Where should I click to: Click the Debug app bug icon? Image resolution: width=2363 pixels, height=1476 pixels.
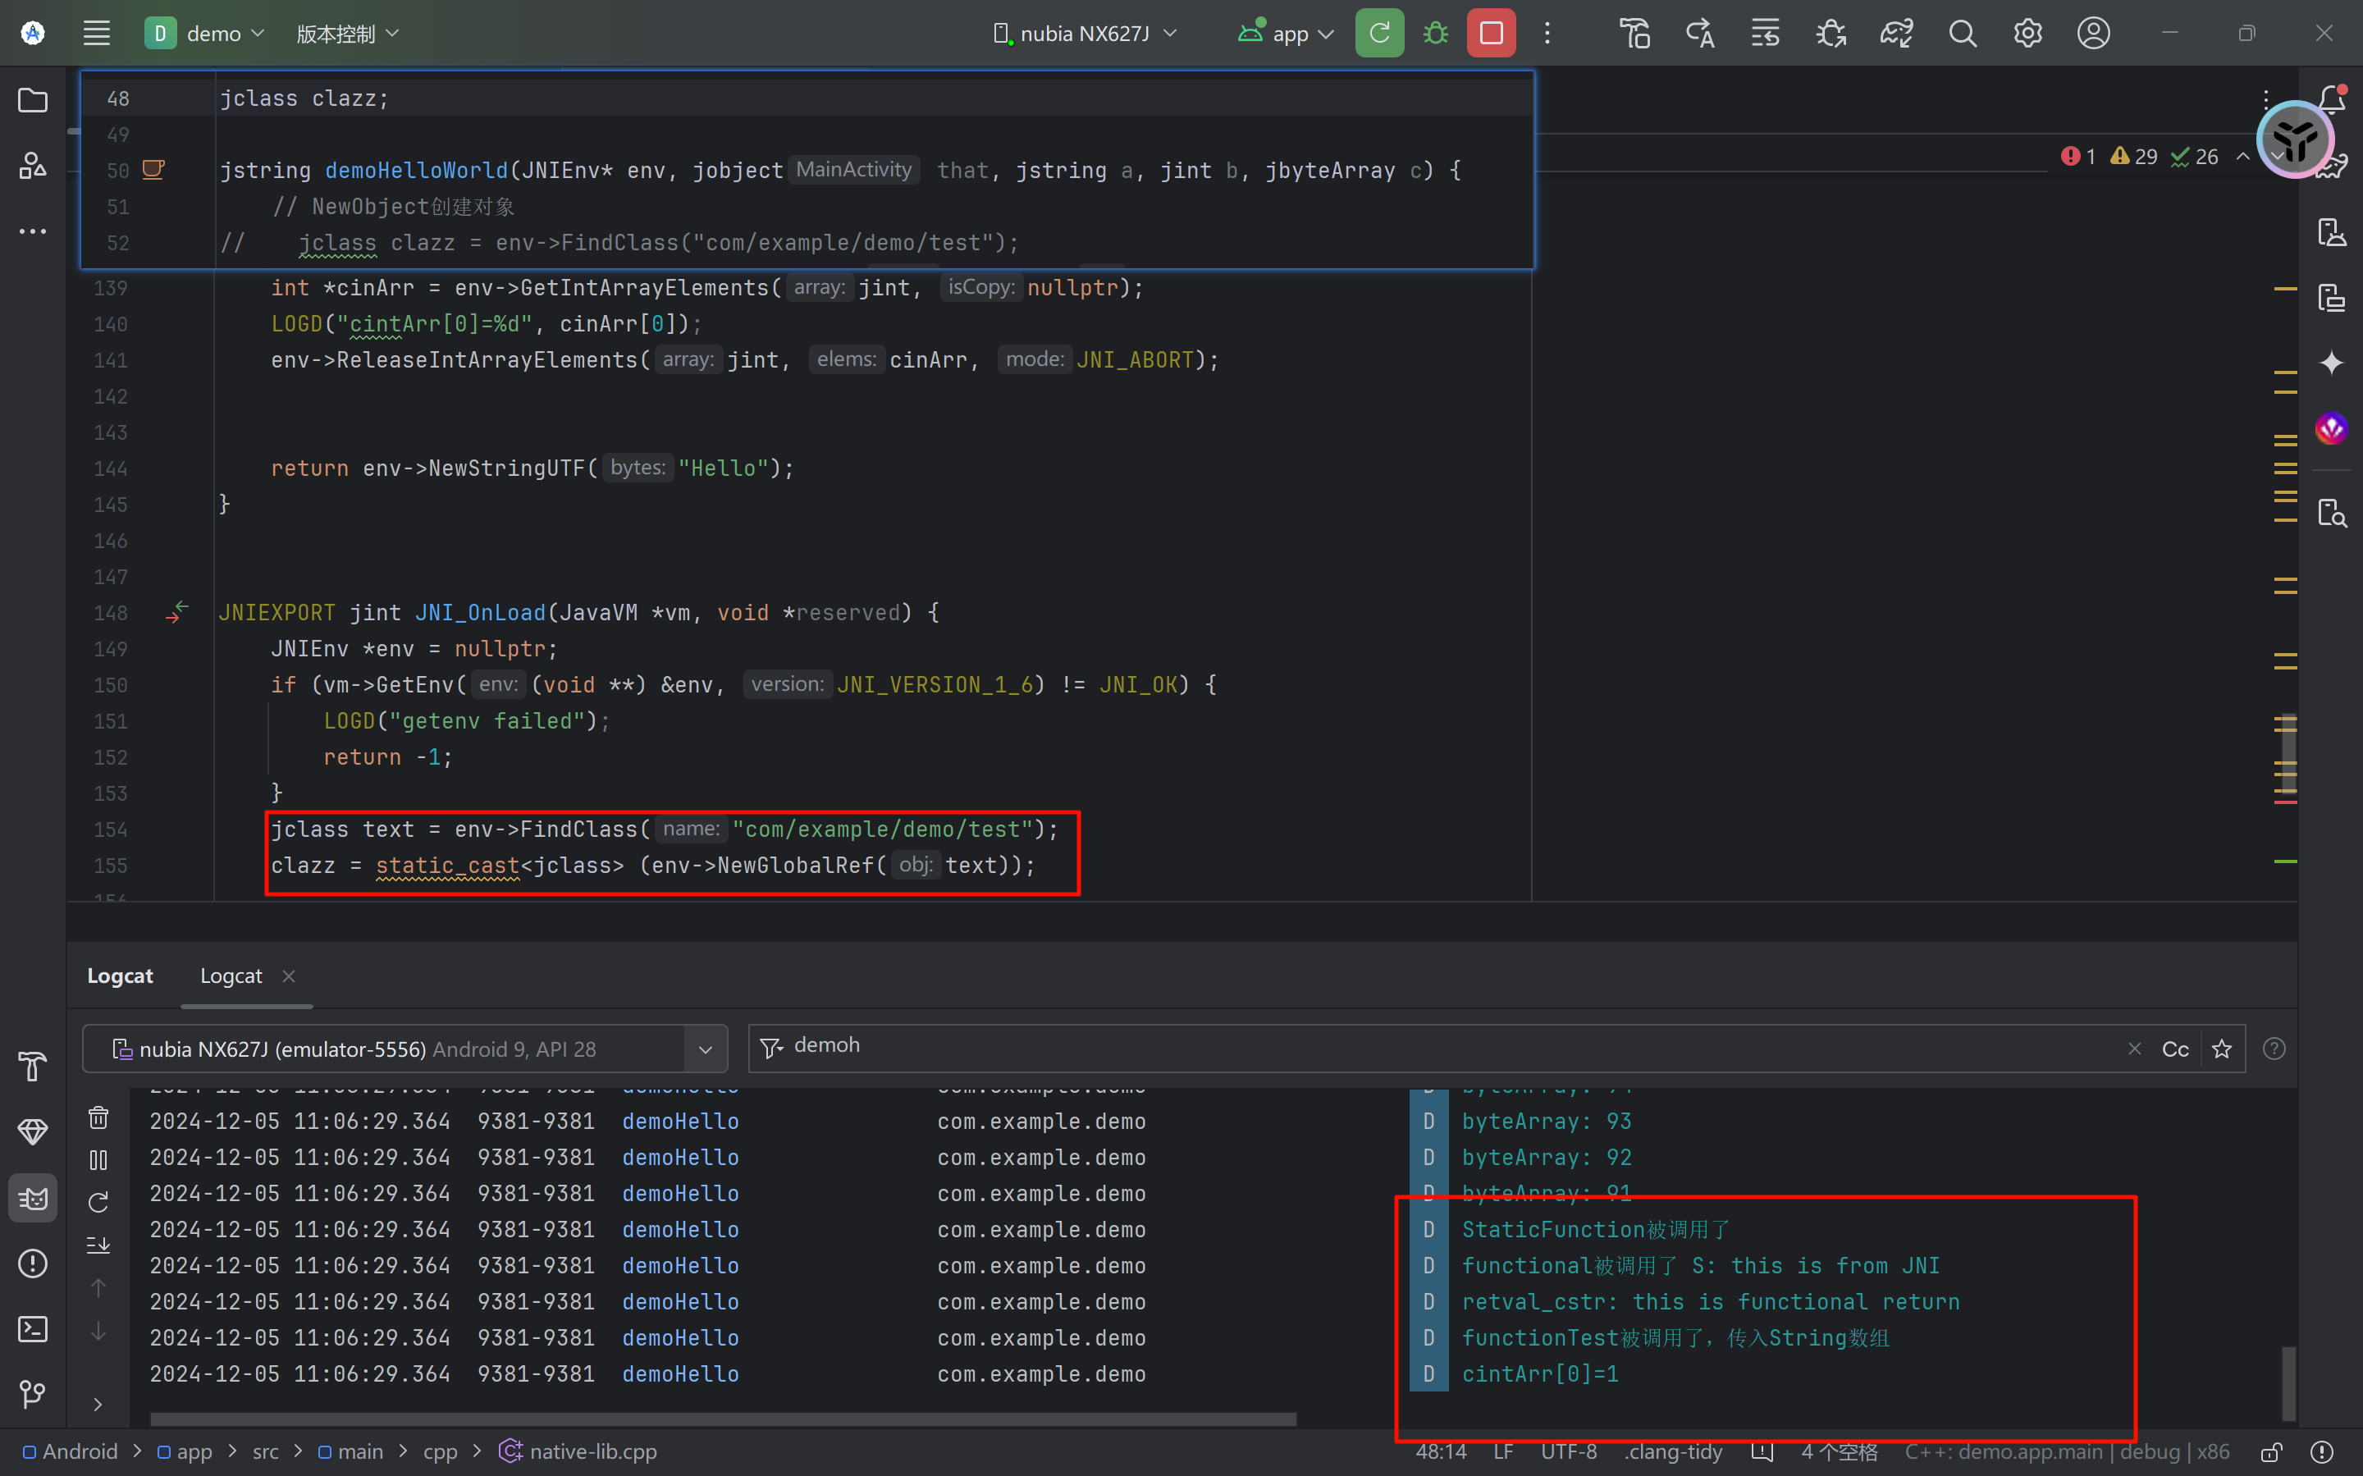1435,33
